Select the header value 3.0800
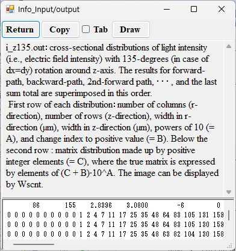236x251 pixels. pos(137,205)
